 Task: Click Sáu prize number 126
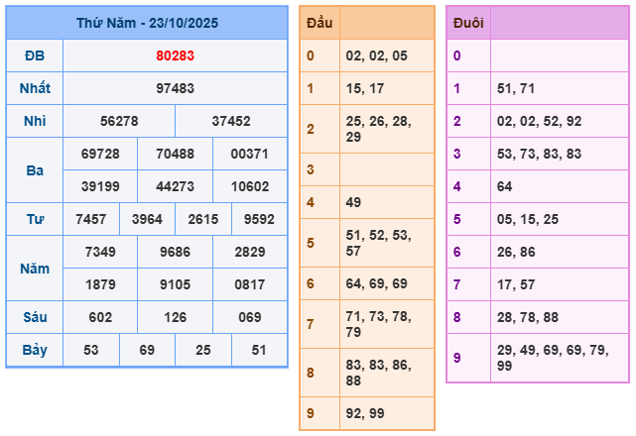pos(176,317)
